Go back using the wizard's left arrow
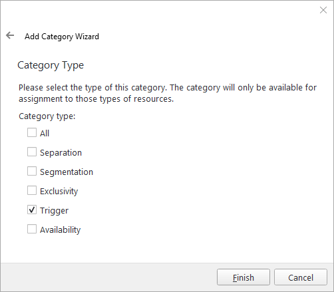Image resolution: width=334 pixels, height=292 pixels. [x=10, y=35]
